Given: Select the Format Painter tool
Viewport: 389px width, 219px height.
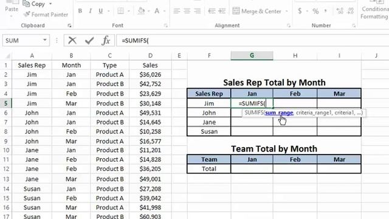Looking at the screenshot, I should point(46,15).
